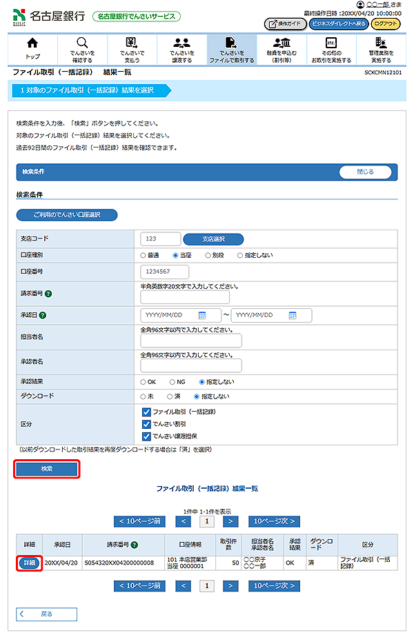Screen dimensions: 414x635
Task: Open 融資を申込む bank icon menu
Action: tap(281, 49)
